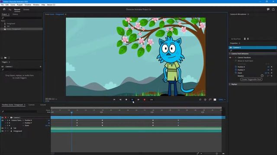Open the Window menu
277x155 pixels.
36,5
